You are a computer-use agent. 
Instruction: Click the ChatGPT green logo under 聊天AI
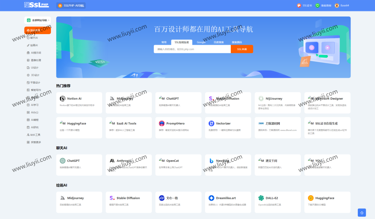pyautogui.click(x=63, y=161)
